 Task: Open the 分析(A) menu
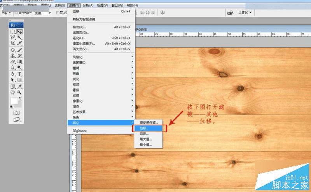click(x=88, y=5)
